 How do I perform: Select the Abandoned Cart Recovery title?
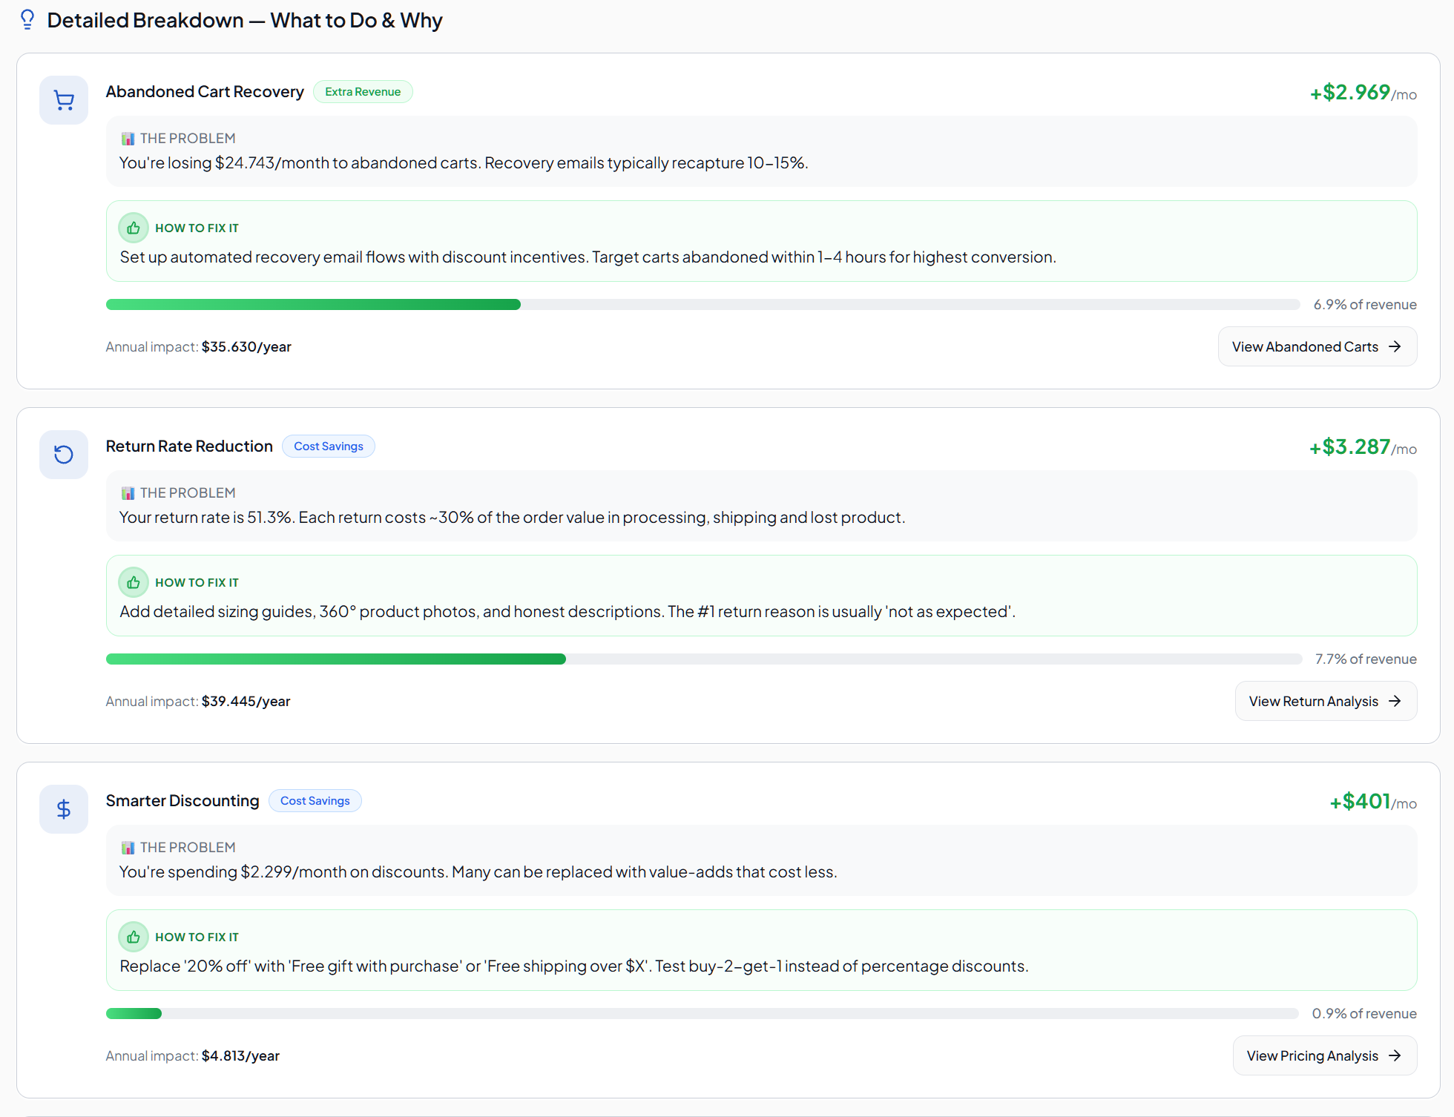(x=205, y=92)
